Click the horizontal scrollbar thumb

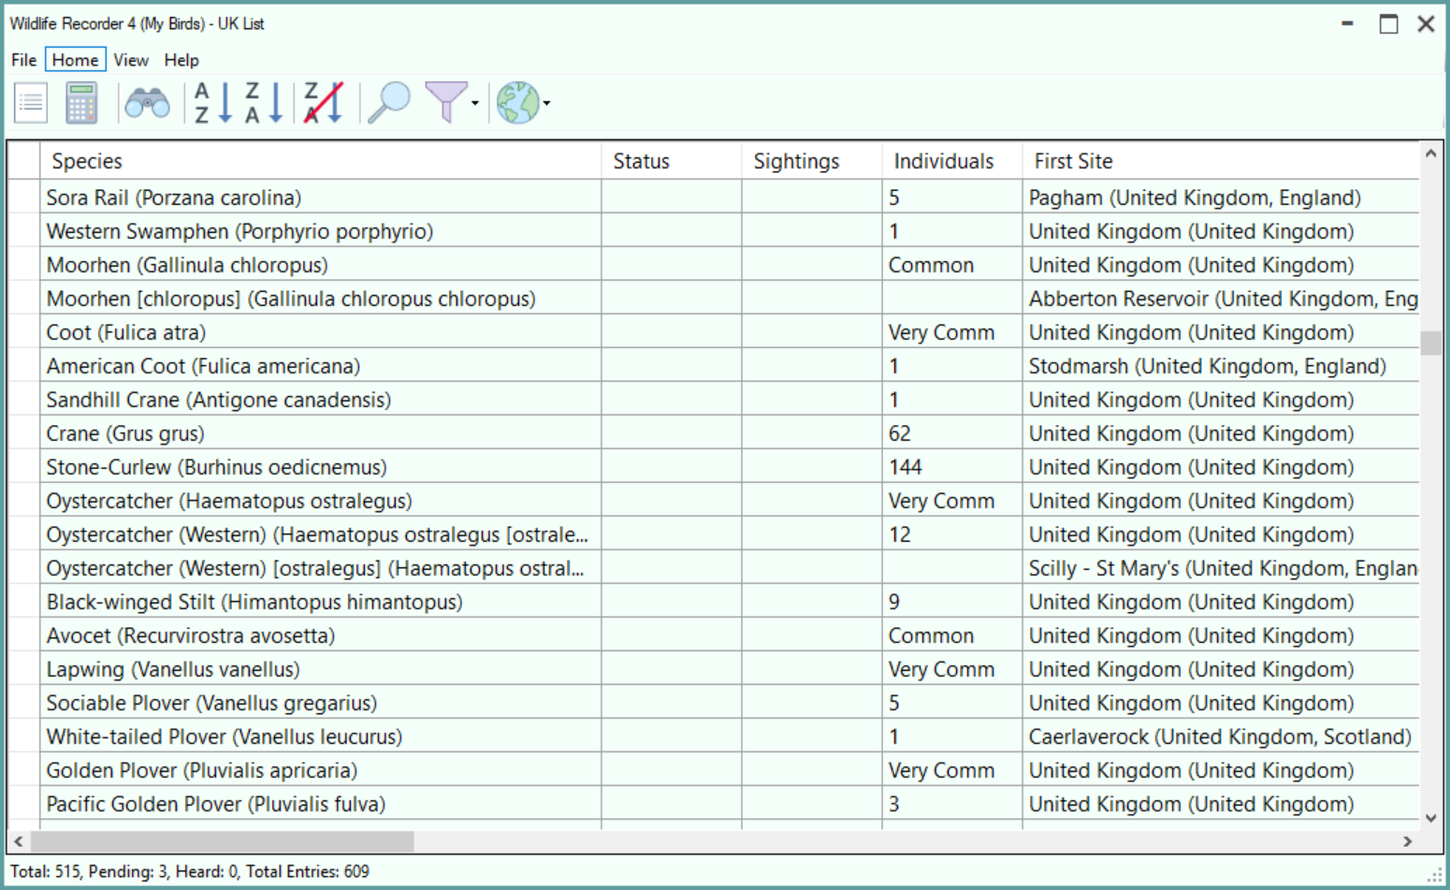click(x=223, y=841)
